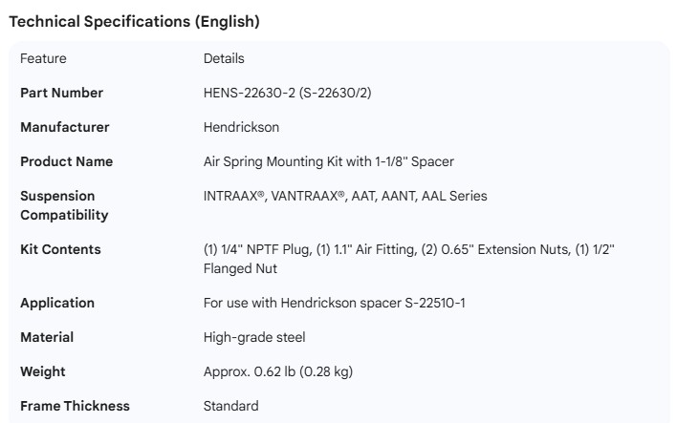
Task: Select the Suspension Compatibility row label
Action: 64,205
